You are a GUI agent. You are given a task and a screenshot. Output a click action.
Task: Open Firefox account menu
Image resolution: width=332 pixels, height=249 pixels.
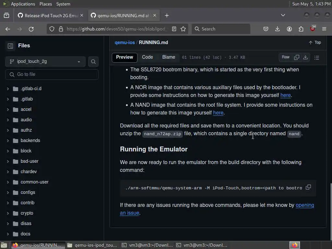click(x=289, y=29)
